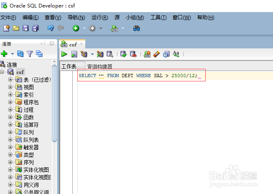Screen dimensions: 273x194
Task: Commit changes with the green check icon
Action: coord(123,54)
